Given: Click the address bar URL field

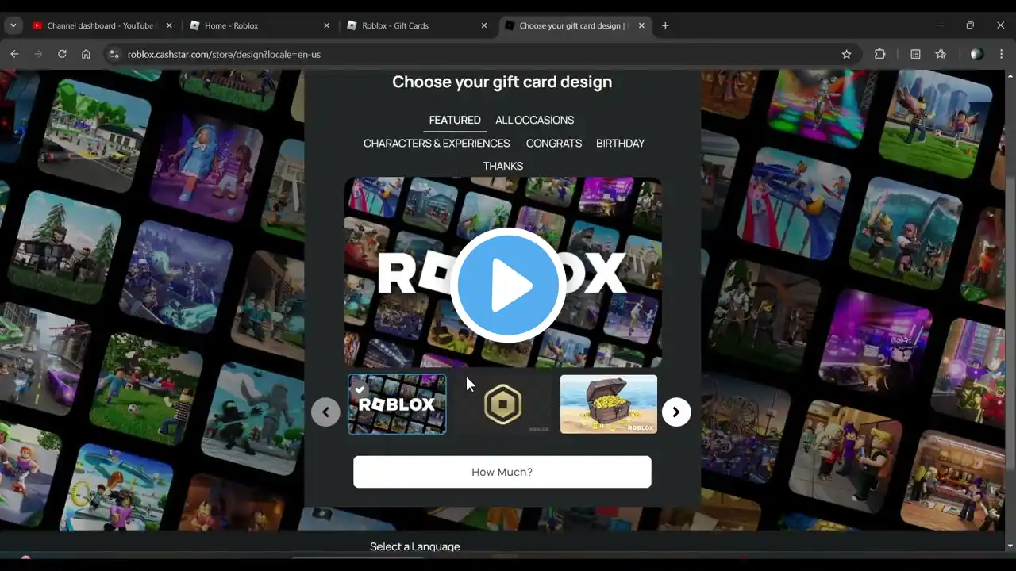Looking at the screenshot, I should (476, 54).
